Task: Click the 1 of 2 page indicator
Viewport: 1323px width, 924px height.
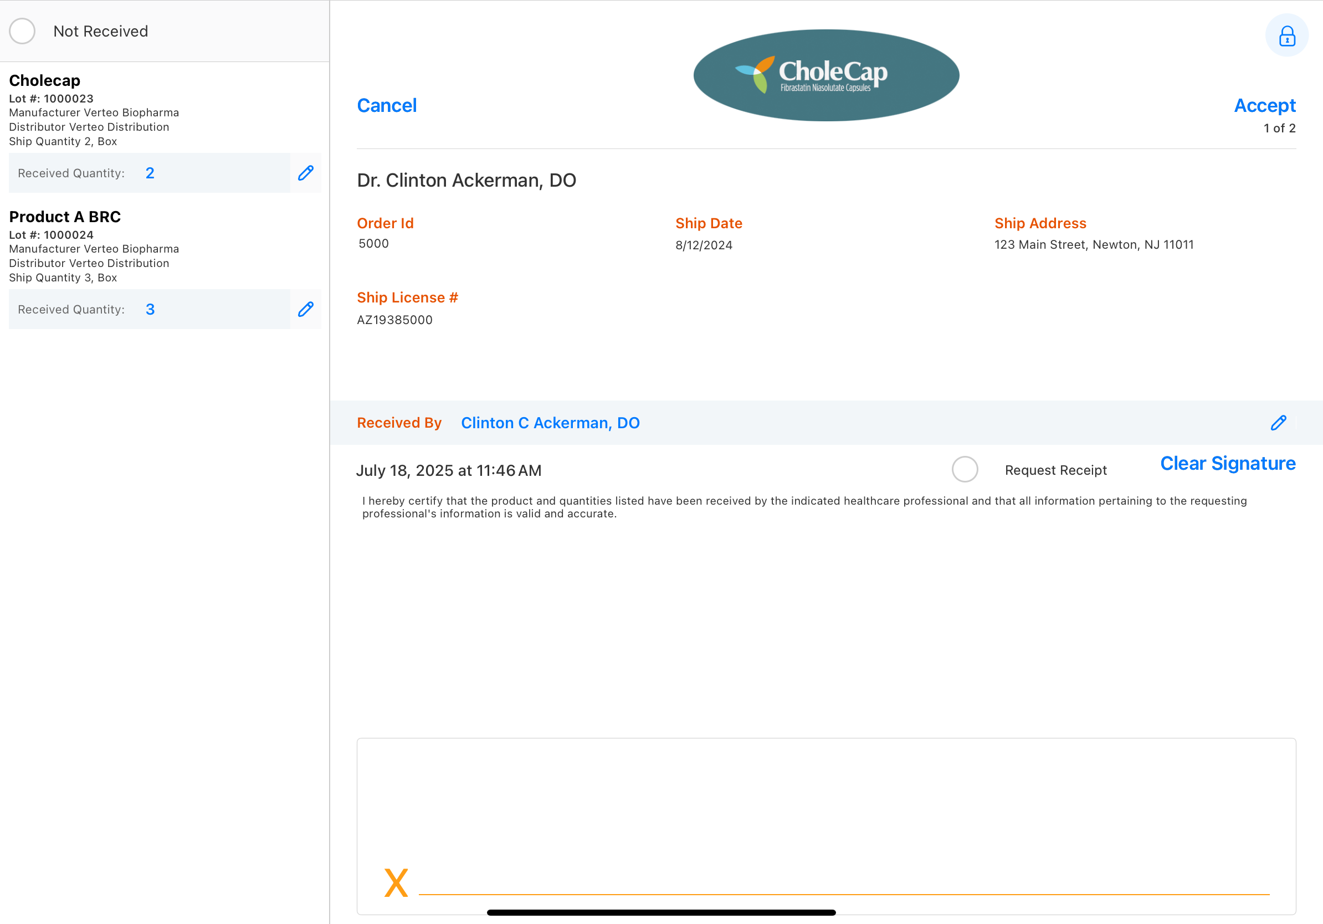Action: click(x=1279, y=129)
